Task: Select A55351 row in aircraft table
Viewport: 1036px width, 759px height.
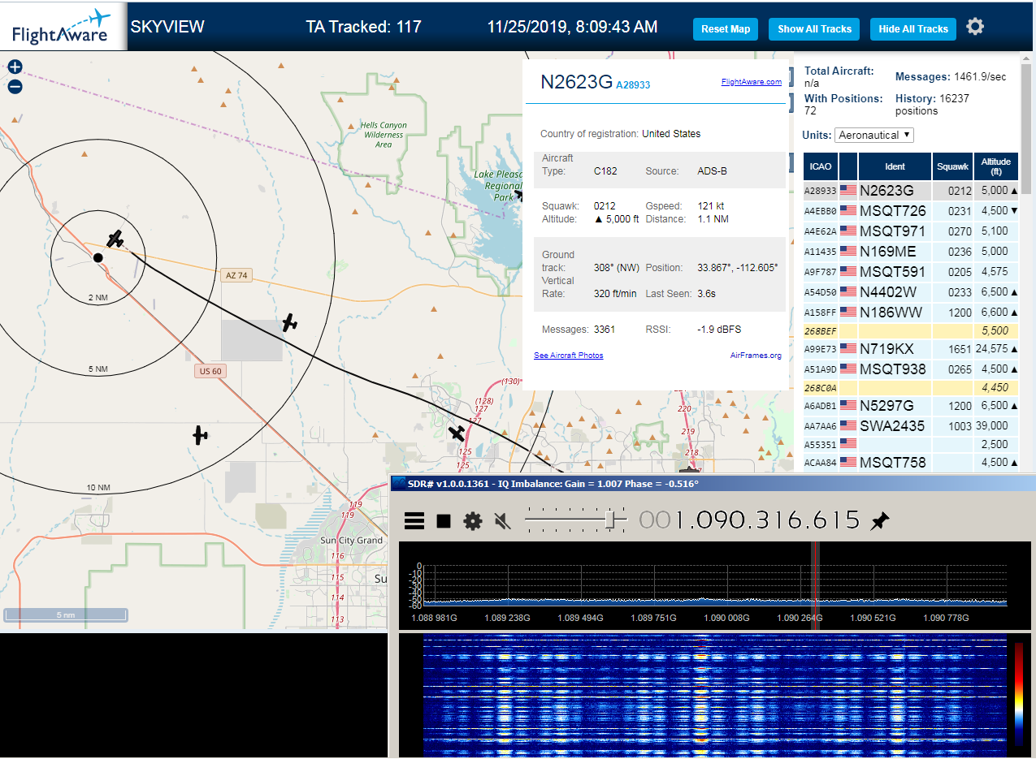Action: click(911, 445)
